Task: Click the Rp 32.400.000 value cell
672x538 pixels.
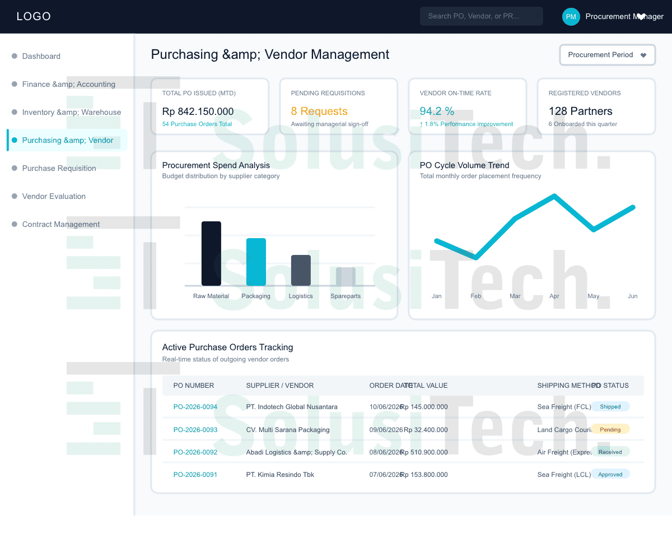Action: click(426, 430)
